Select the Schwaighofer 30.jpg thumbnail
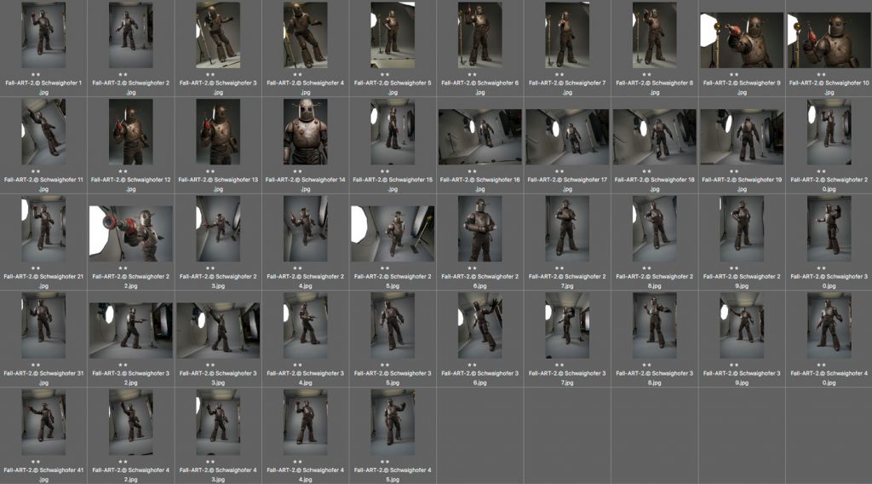This screenshot has width=872, height=484. (829, 228)
